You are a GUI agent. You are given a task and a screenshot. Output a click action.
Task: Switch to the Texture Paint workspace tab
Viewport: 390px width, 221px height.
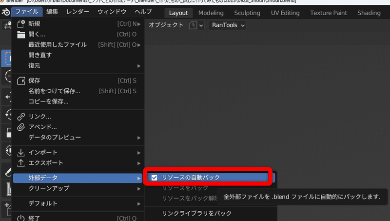[328, 13]
